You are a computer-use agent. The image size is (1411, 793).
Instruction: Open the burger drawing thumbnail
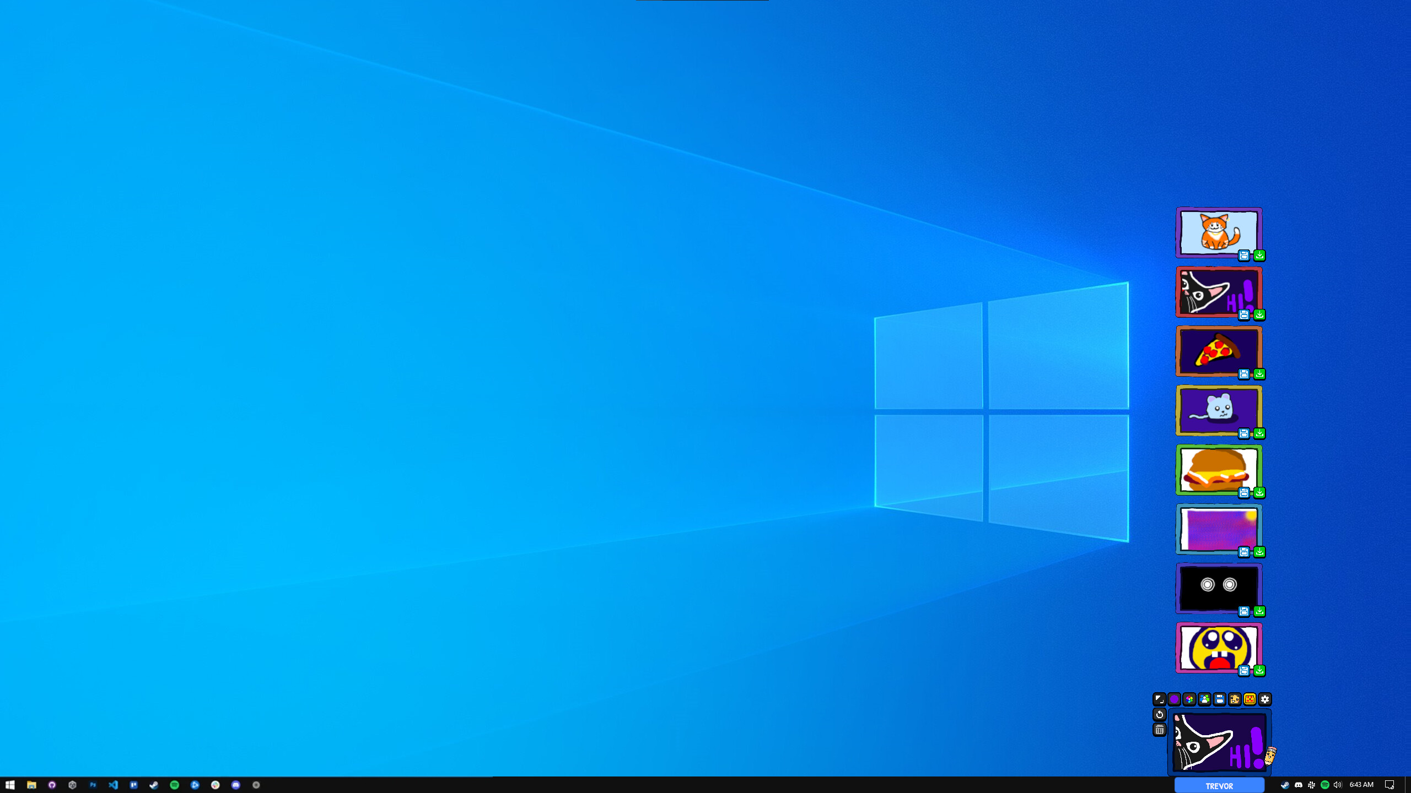(1219, 470)
